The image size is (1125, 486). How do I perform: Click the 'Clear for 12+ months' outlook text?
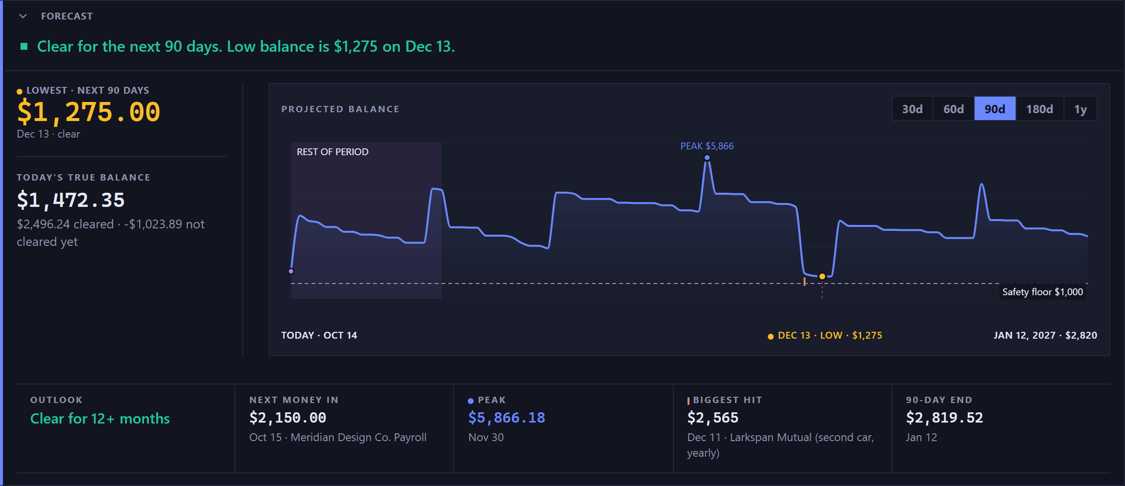100,419
